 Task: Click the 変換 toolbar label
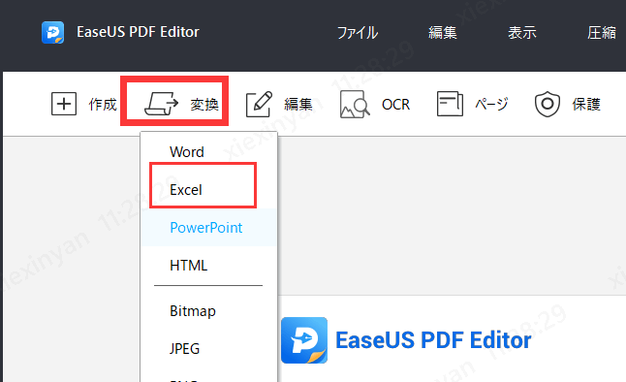(x=204, y=105)
